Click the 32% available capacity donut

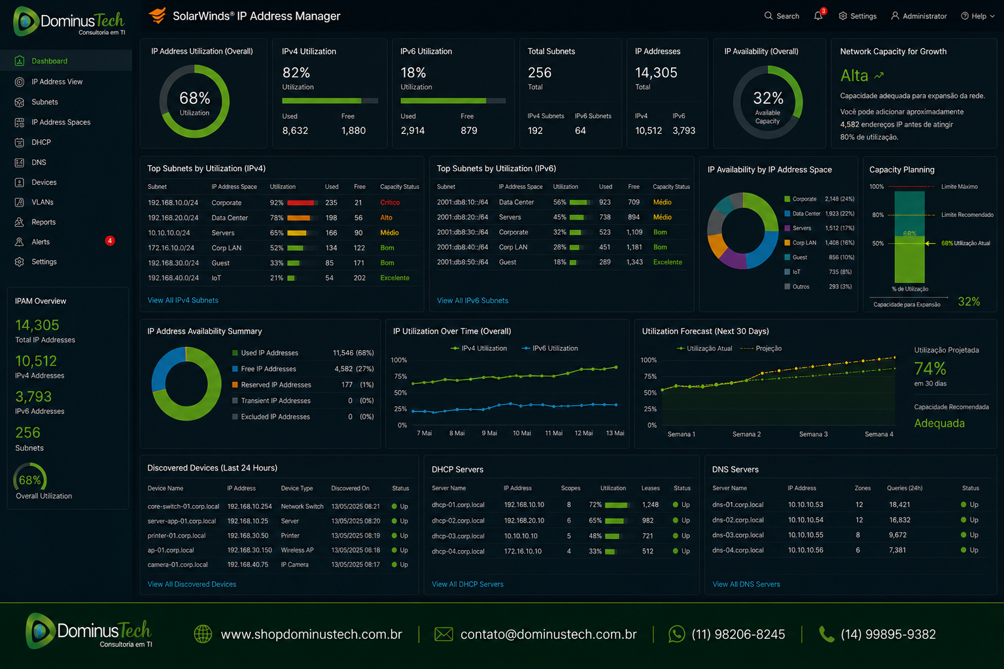[767, 102]
